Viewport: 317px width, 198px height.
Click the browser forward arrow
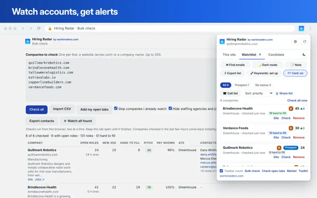click(31, 28)
